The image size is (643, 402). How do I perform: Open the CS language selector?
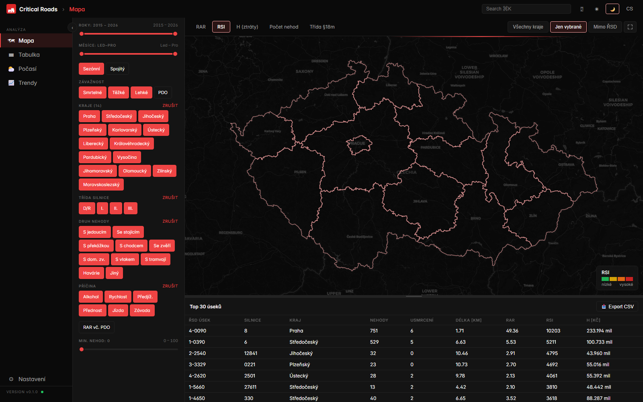click(x=629, y=9)
